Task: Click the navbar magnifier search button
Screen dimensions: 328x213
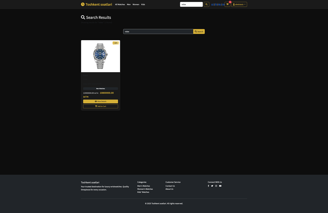Action: coord(207,4)
